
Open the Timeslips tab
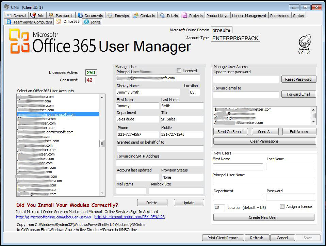click(x=118, y=16)
